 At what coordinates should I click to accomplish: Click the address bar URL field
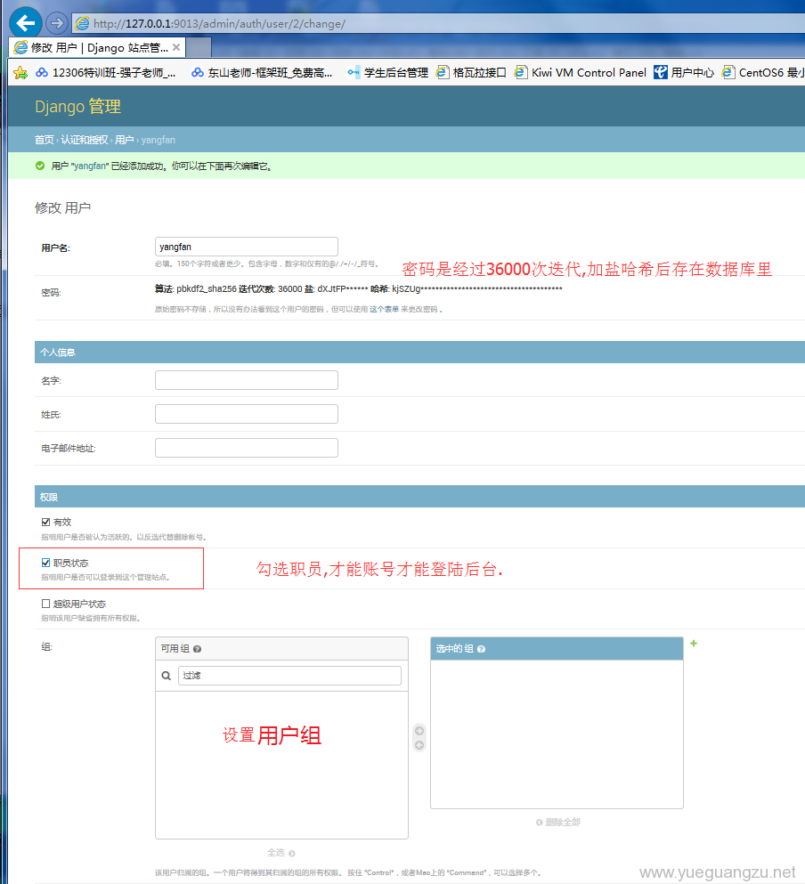coord(440,24)
